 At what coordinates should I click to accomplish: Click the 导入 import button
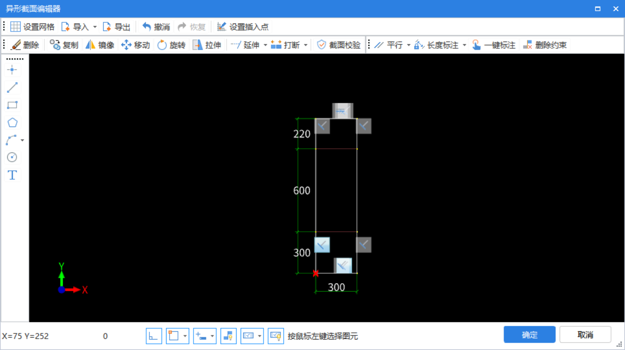click(x=75, y=27)
